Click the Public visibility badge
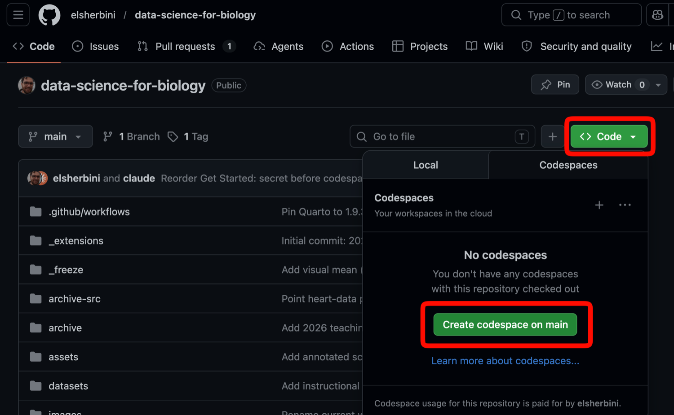Screen dimensions: 674x415 click(229, 85)
